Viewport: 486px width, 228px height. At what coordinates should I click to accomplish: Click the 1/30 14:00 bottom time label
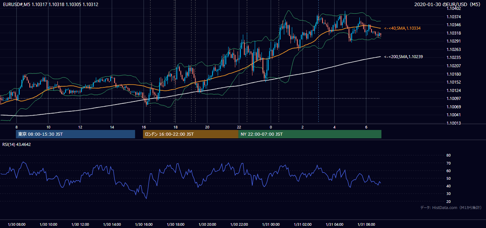click(x=112, y=225)
